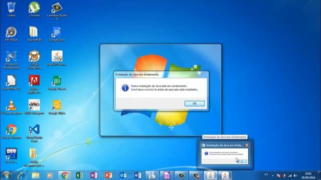Select the LibreOffice desktop shortcut

tap(11, 83)
